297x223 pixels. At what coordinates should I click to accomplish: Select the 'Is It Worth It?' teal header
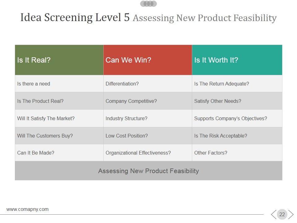click(237, 60)
